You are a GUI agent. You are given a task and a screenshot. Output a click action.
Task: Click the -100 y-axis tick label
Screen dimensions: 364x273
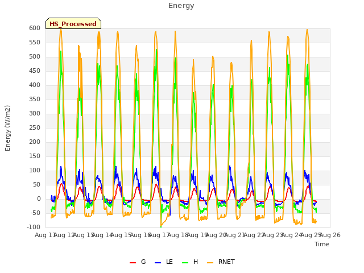click(34, 227)
